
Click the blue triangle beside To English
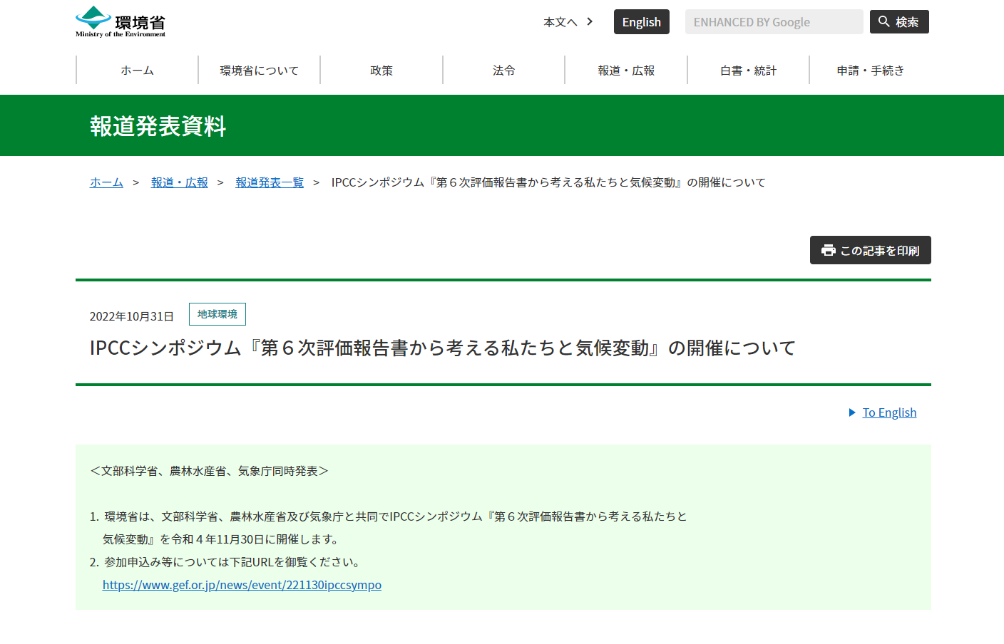click(851, 412)
